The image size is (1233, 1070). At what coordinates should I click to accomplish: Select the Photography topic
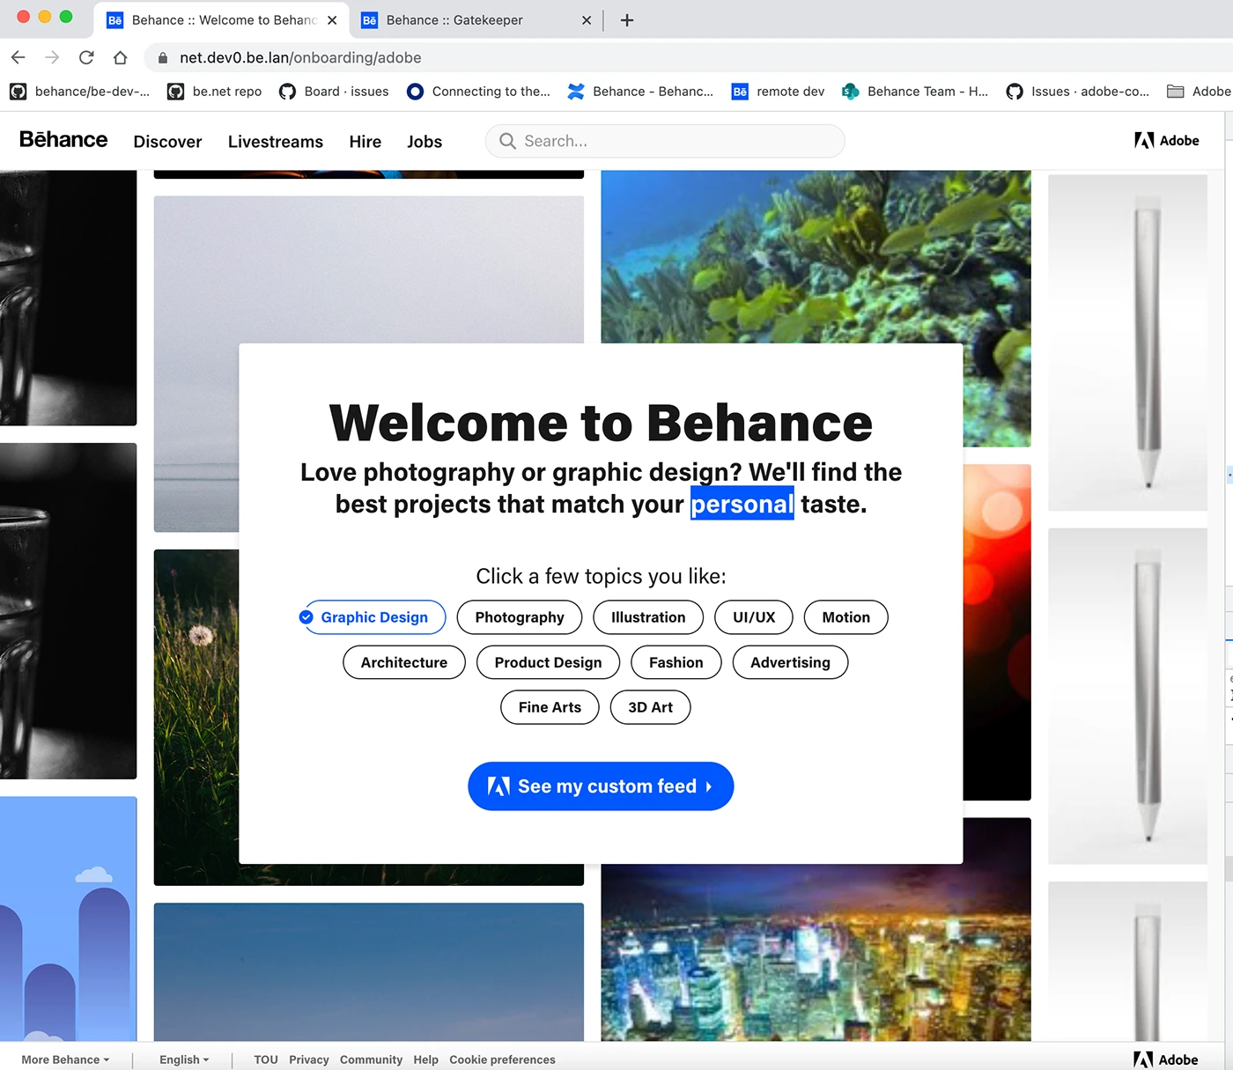(520, 617)
